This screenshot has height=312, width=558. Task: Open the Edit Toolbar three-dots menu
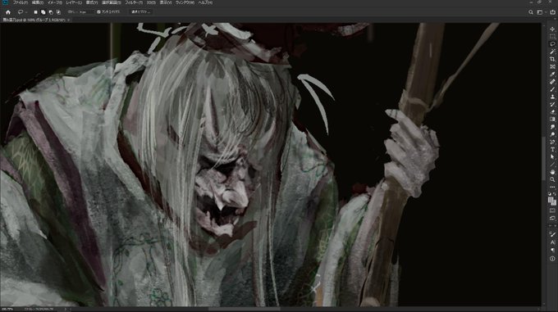pyautogui.click(x=552, y=187)
